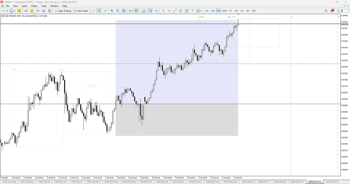Viewport: 350px width, 184px height.
Task: Switch timeframe to D1
Action: point(242,11)
